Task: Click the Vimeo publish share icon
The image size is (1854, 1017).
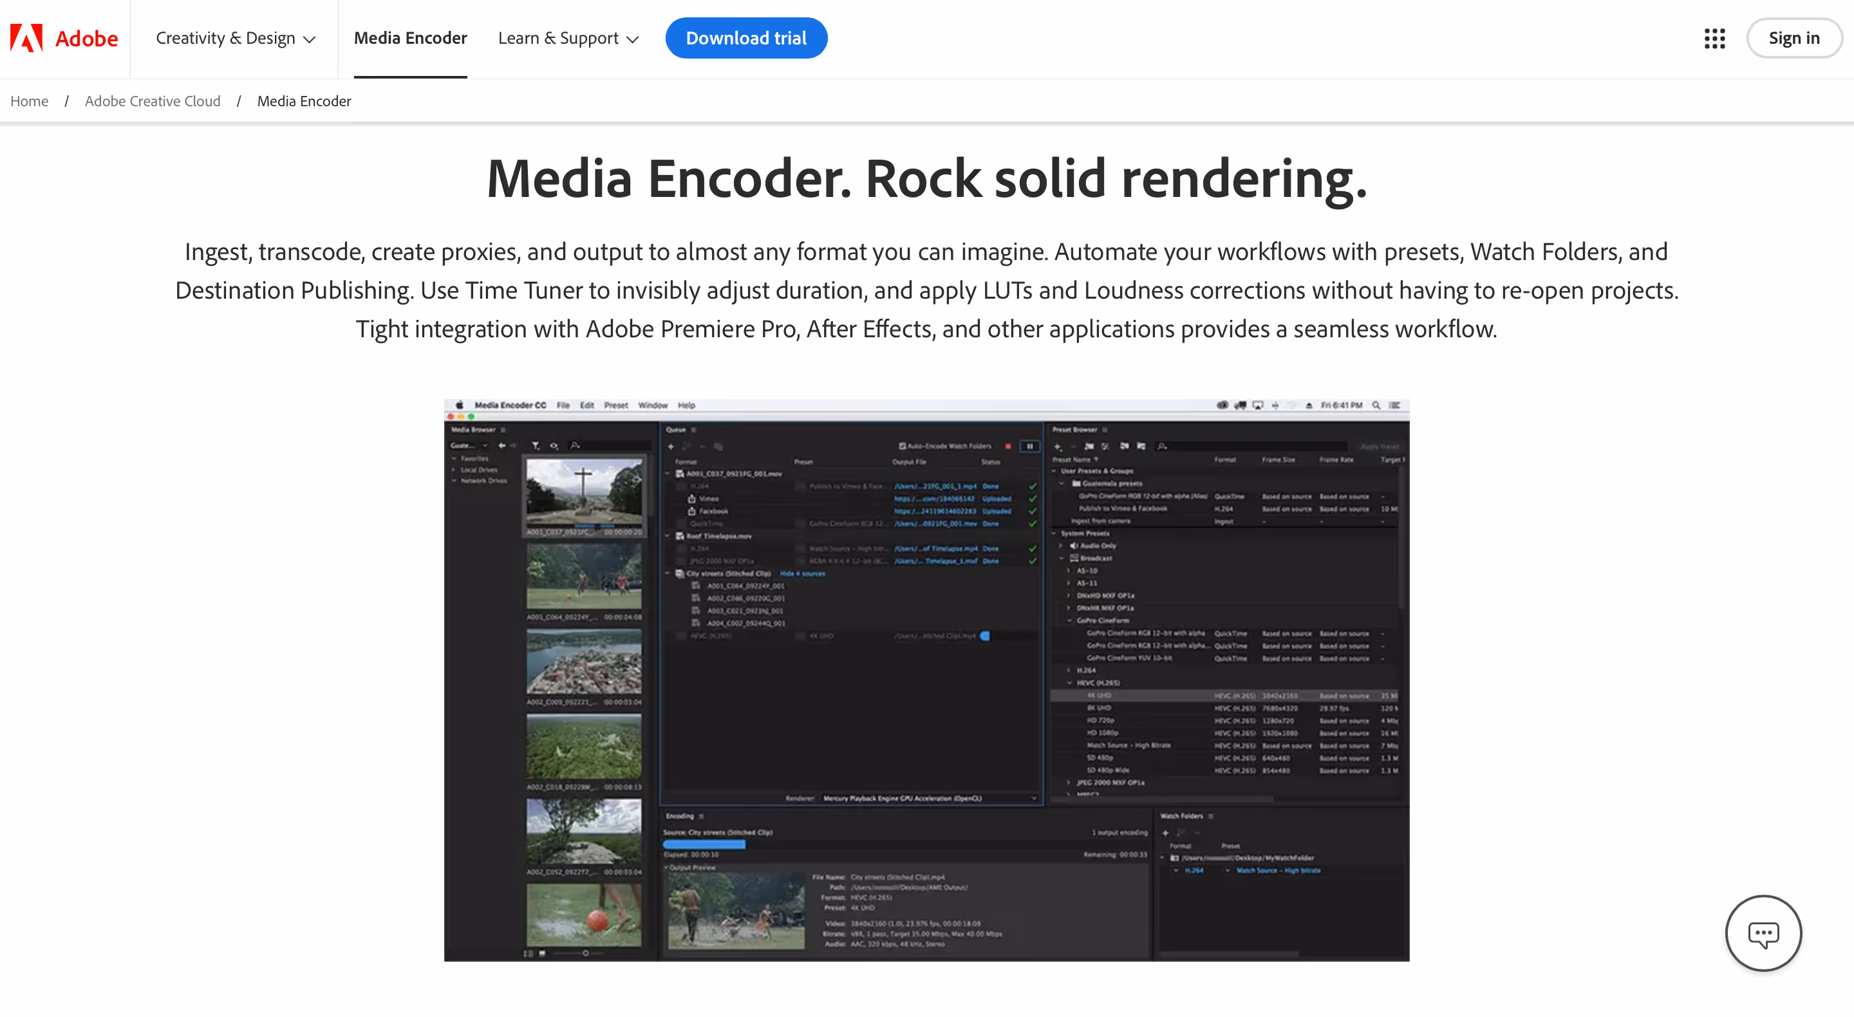Action: point(691,498)
